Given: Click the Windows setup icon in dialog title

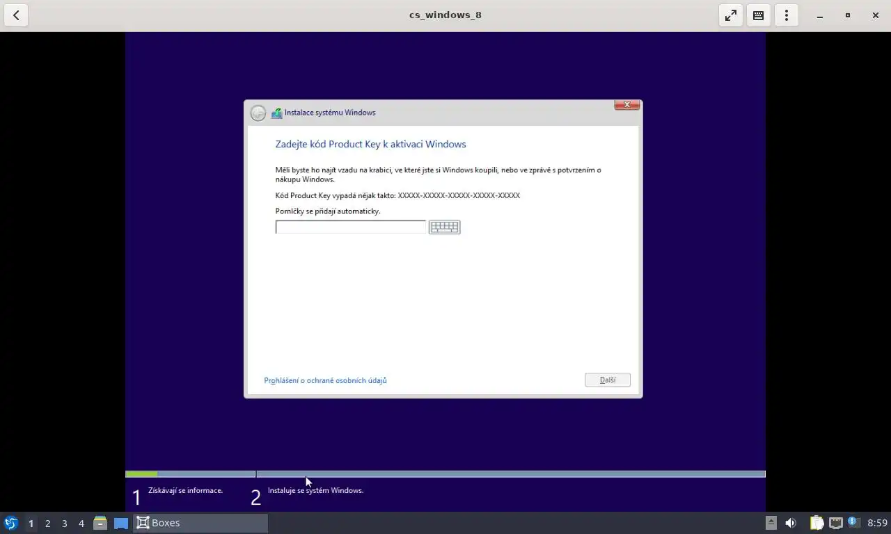Looking at the screenshot, I should pyautogui.click(x=276, y=113).
